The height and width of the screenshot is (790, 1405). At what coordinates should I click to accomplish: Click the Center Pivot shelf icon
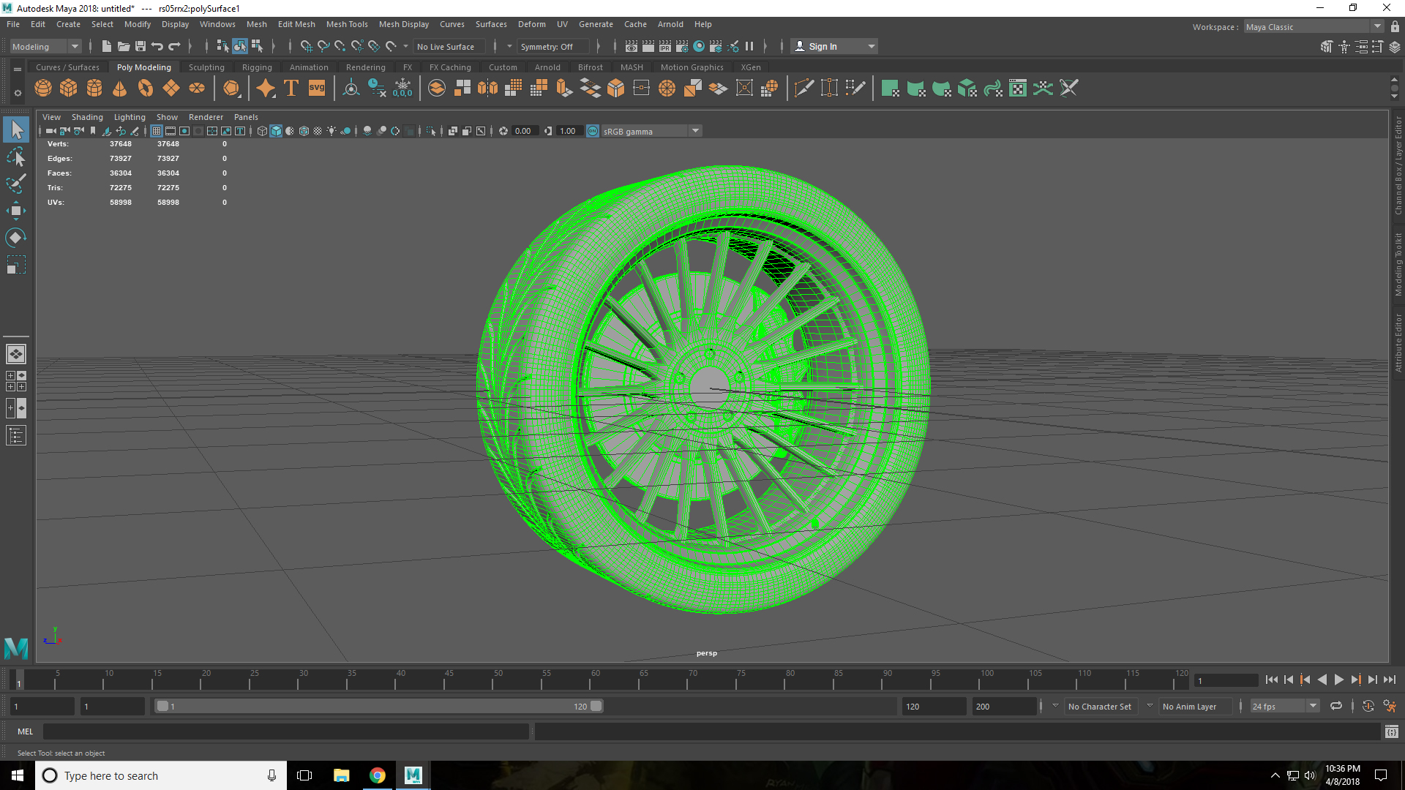click(x=351, y=89)
